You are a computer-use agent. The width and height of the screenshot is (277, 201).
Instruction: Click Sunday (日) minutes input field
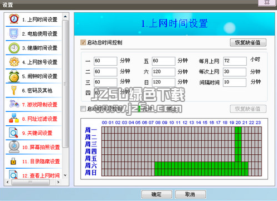[x=163, y=82]
